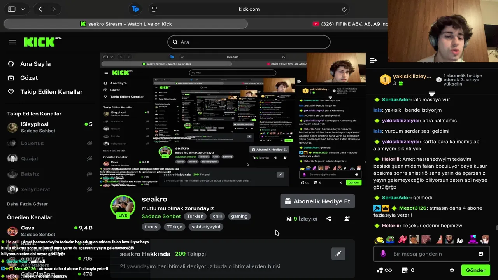
Task: Go back in Safari history
Action: (x=40, y=9)
